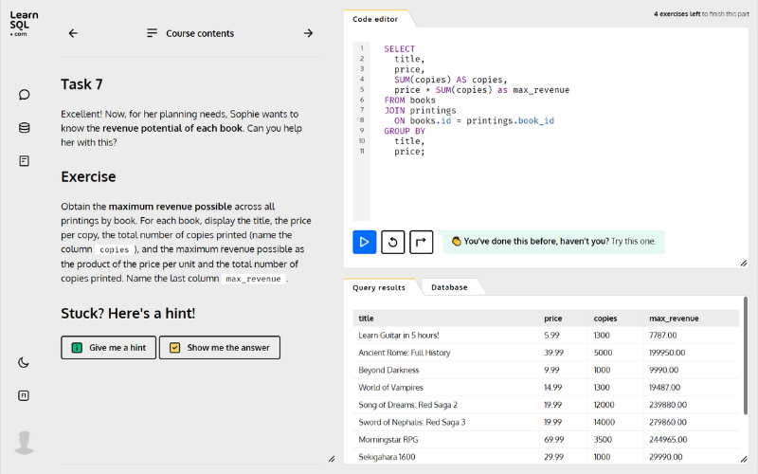The width and height of the screenshot is (758, 474).
Task: Switch to the Query results tab
Action: click(x=379, y=287)
